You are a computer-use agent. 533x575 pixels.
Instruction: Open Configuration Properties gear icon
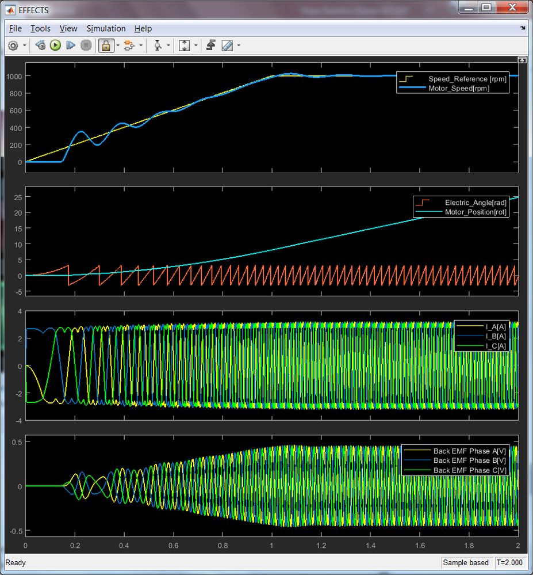13,45
